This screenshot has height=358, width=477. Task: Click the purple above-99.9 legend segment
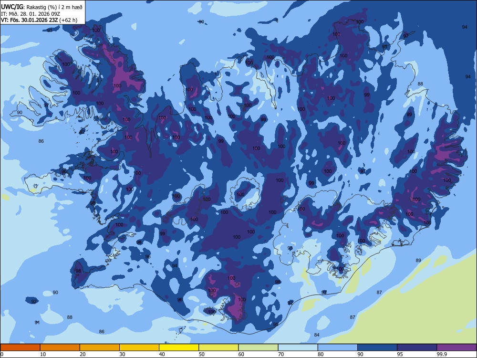tap(456, 347)
